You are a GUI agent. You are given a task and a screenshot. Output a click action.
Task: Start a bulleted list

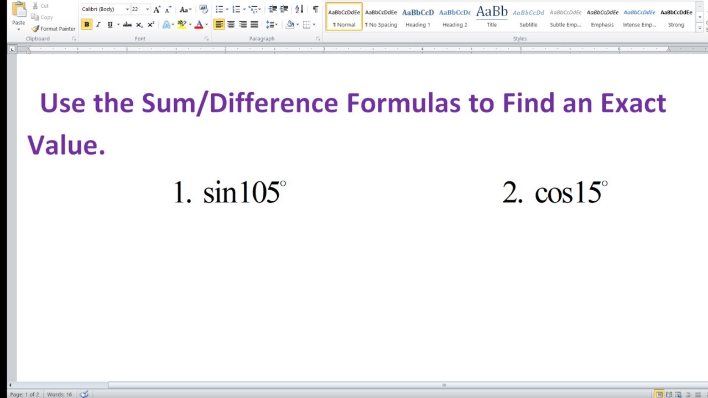[x=219, y=9]
